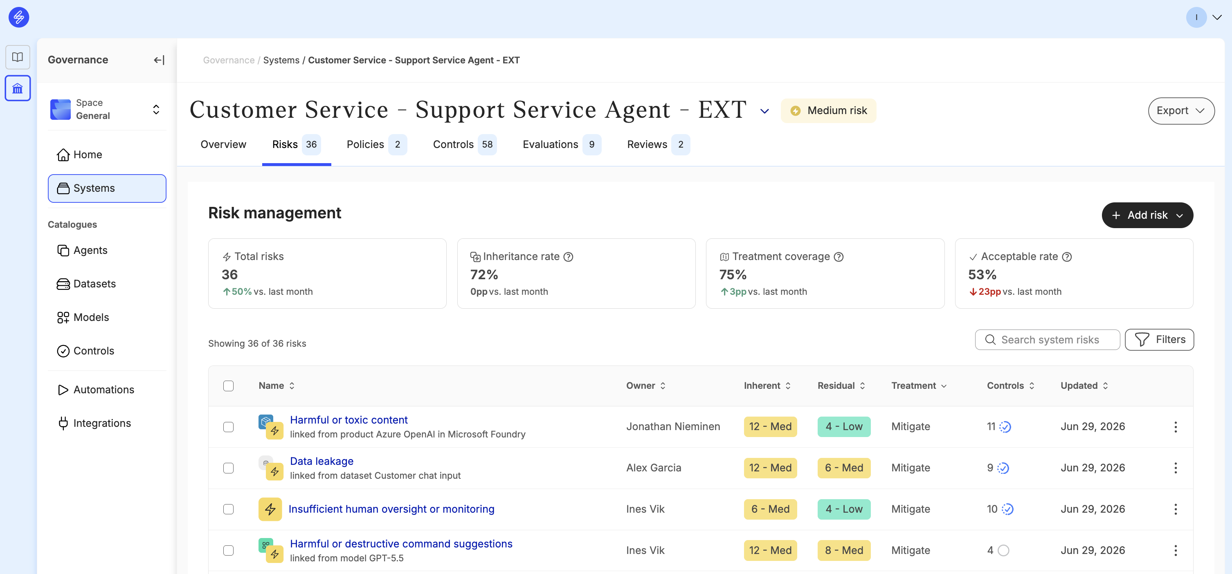Click controls status icon next to 11
The width and height of the screenshot is (1232, 574).
1005,427
